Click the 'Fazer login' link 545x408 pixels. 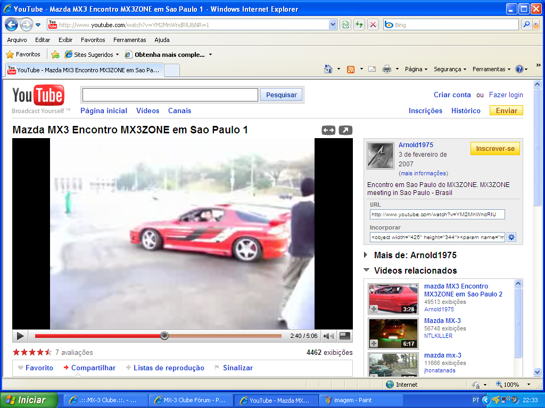point(506,95)
